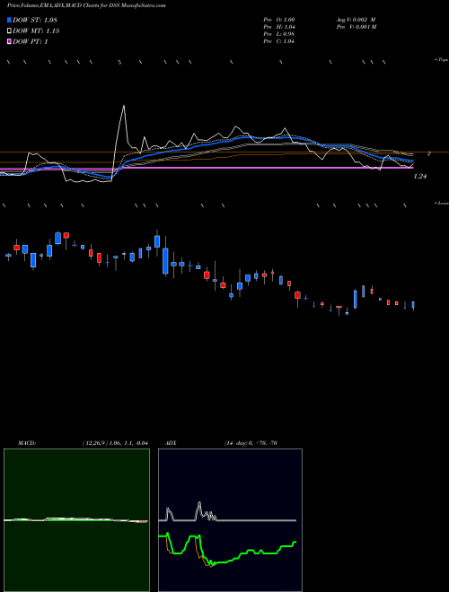This screenshot has width=449, height=592.
Task: Click the white DOW MT legend swatch
Action: pos(9,31)
